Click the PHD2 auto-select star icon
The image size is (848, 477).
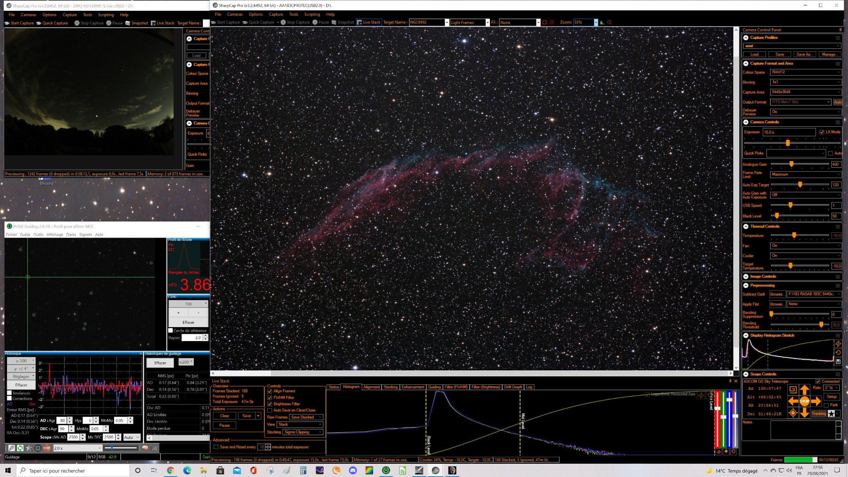tap(29, 448)
